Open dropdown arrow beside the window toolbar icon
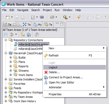Screen dimensions: 109x104 (56, 17)
